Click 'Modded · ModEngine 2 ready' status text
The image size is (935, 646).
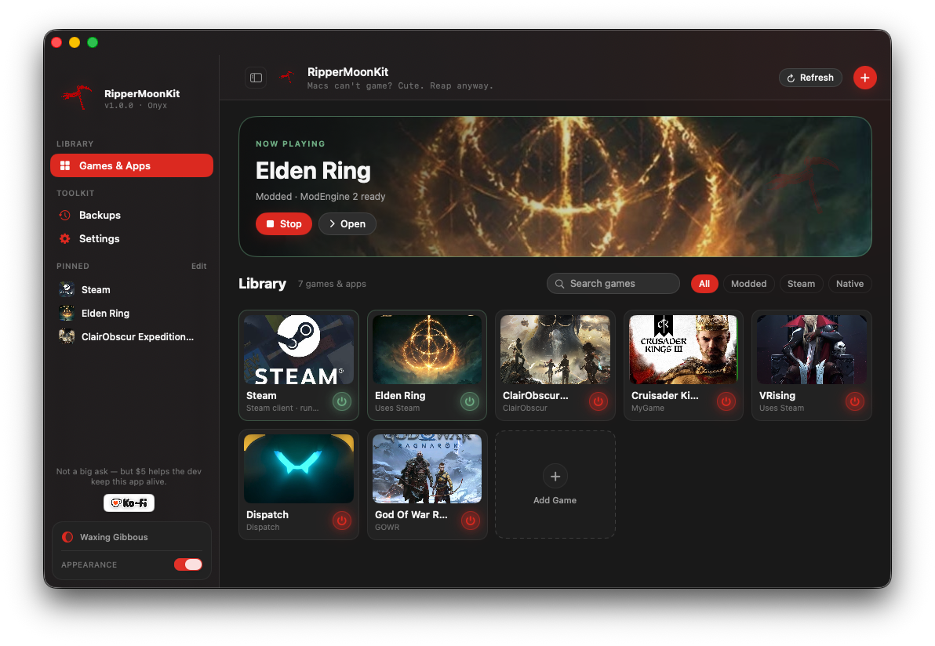[320, 197]
